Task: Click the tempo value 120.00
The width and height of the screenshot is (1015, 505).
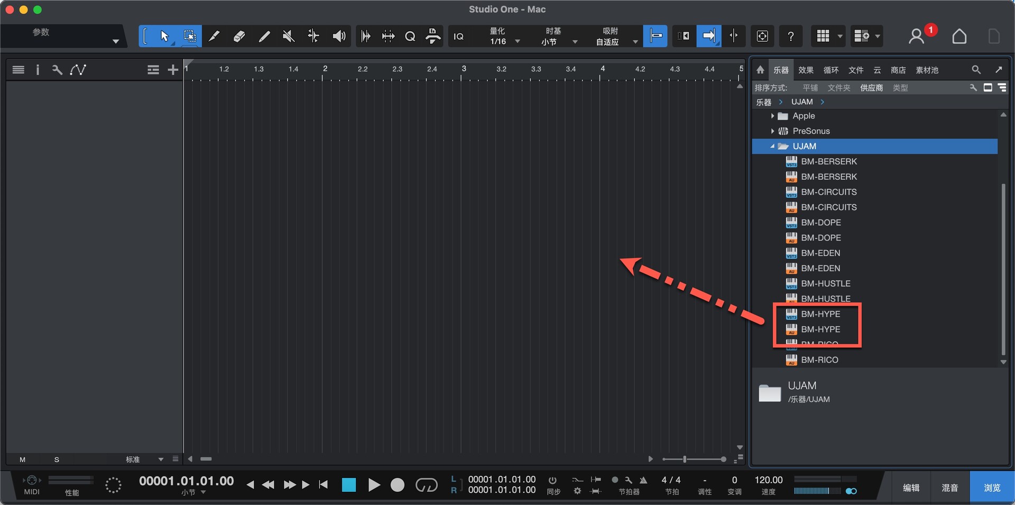Action: [x=769, y=480]
